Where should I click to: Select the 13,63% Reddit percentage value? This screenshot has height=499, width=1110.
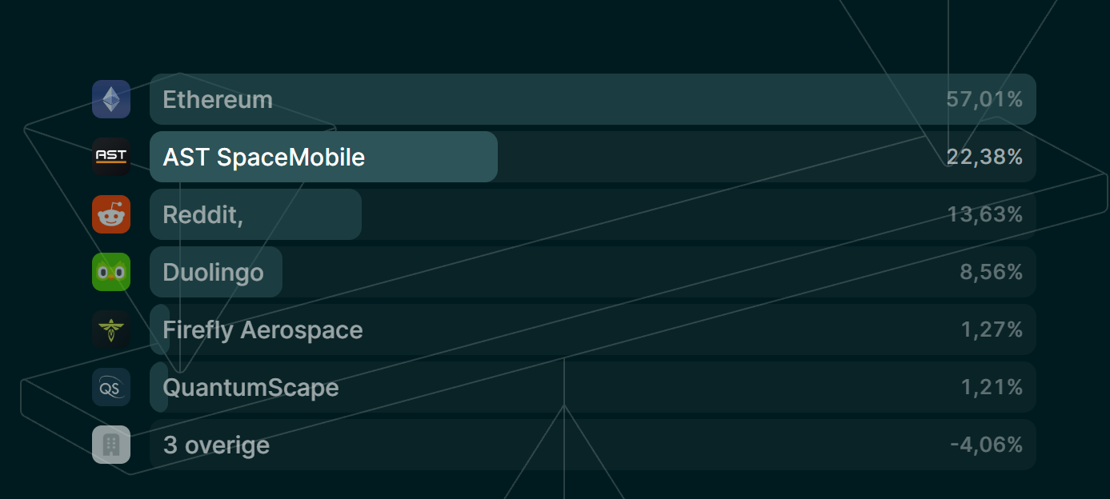[985, 214]
